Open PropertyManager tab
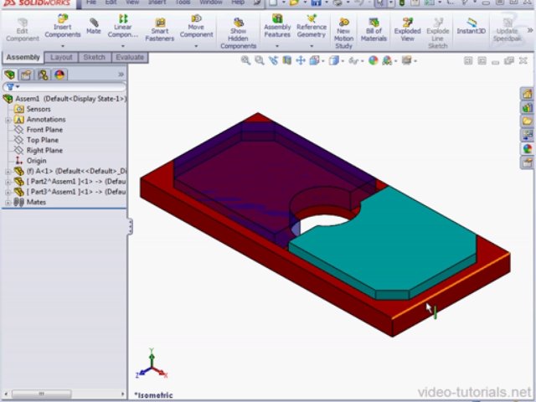536x402 pixels. 26,75
